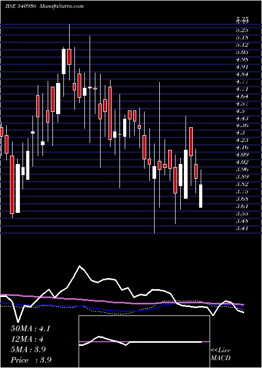The width and height of the screenshot is (262, 368).
Task: Select the 4.02 price axis label
Action: click(x=242, y=162)
